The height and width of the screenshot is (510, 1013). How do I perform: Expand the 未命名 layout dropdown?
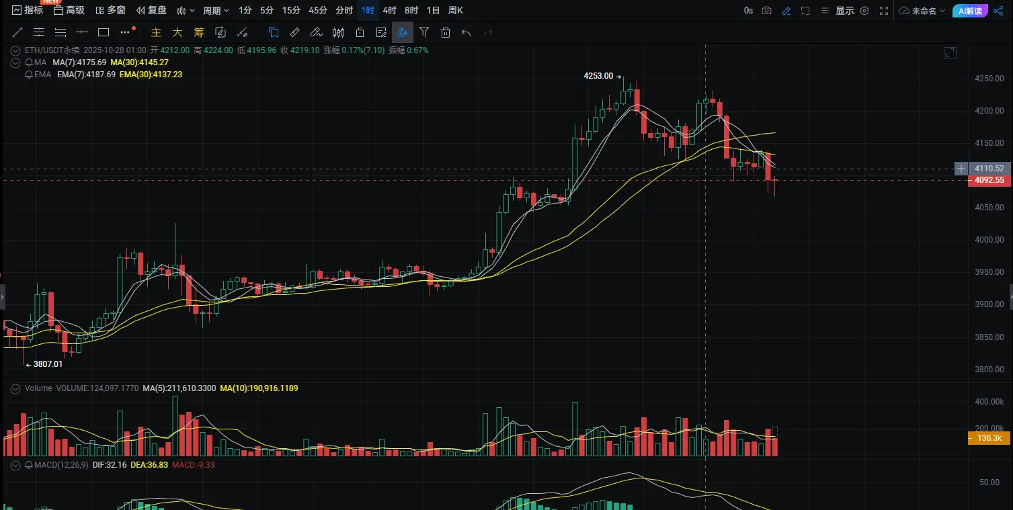[x=922, y=10]
